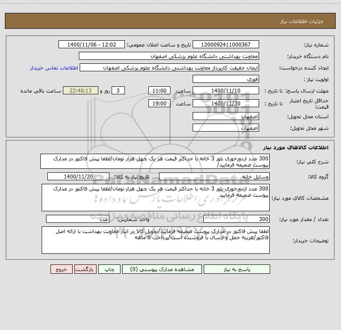Click the مشخصات کالای مورد نیاز label

pos(300,198)
